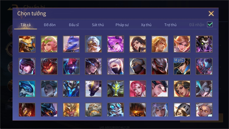This screenshot has height=129, width=229.
Task: Pick the blue shark-headed hero portrait
Action: coord(27,89)
